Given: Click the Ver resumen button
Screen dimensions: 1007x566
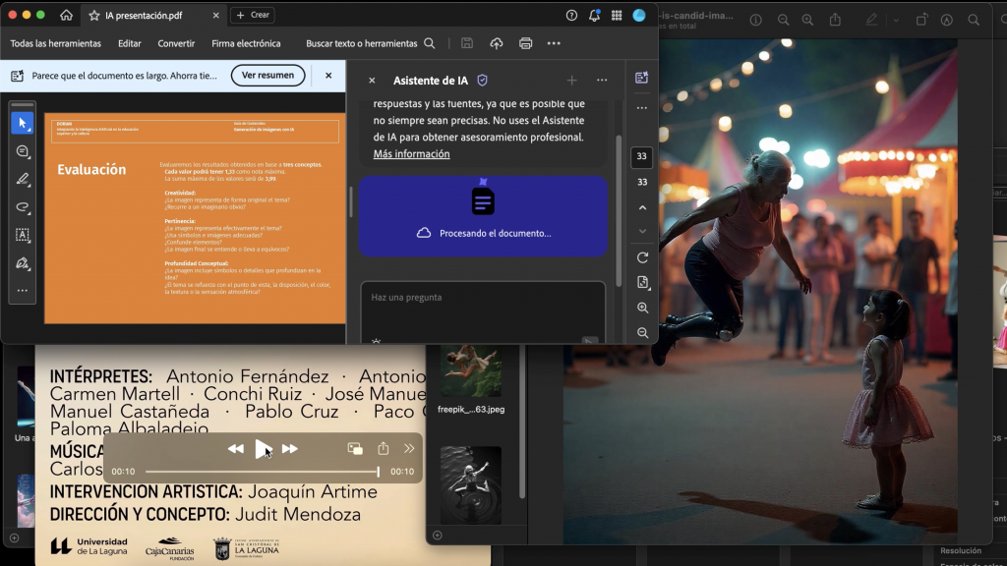Looking at the screenshot, I should [267, 76].
